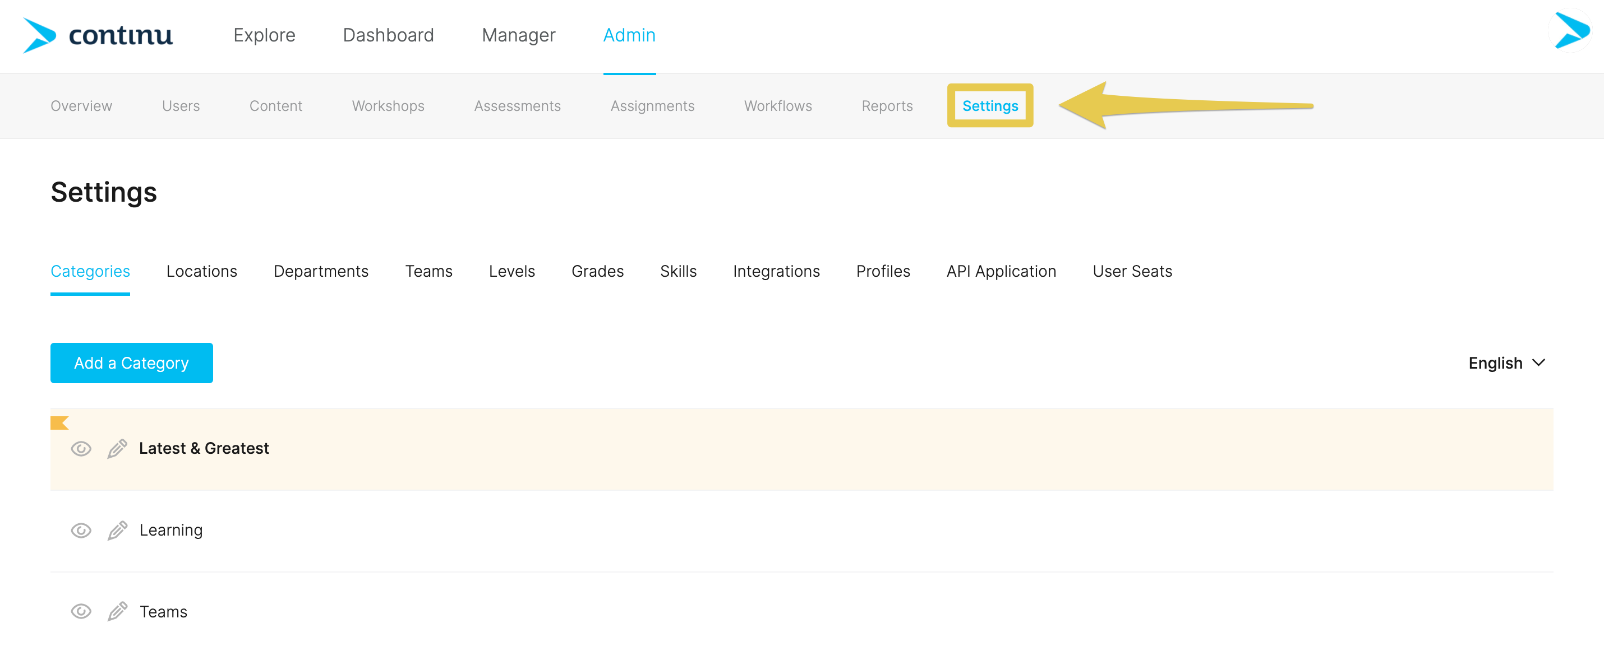Switch to the API Application tab
Screen dimensions: 1604x651
coord(1001,272)
